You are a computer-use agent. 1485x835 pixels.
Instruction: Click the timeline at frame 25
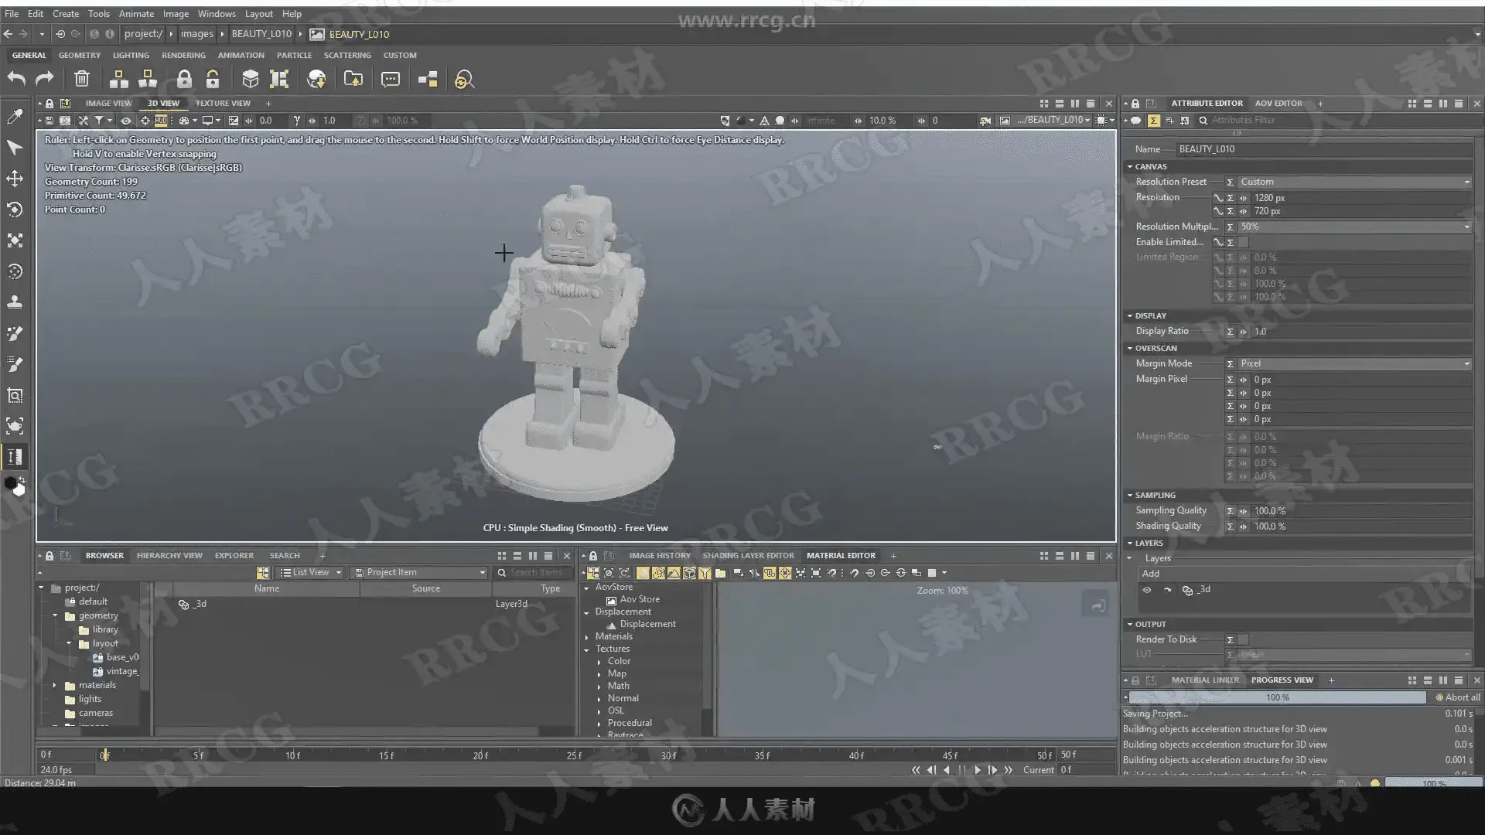click(x=574, y=755)
